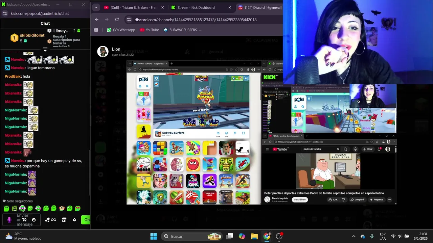433x243 pixels.
Task: Click the purple microphone icon in chat input
Action: 9,220
